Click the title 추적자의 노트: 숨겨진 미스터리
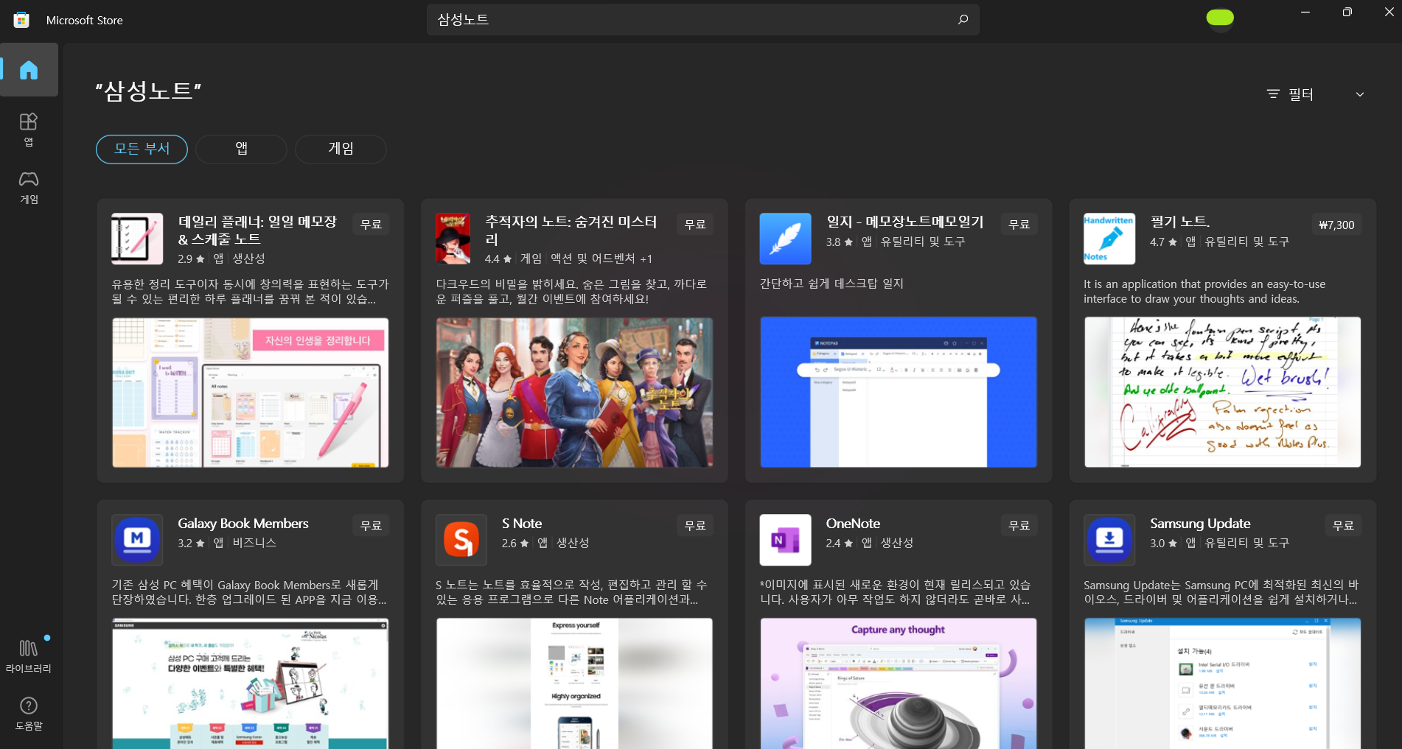This screenshot has height=749, width=1402. point(571,230)
